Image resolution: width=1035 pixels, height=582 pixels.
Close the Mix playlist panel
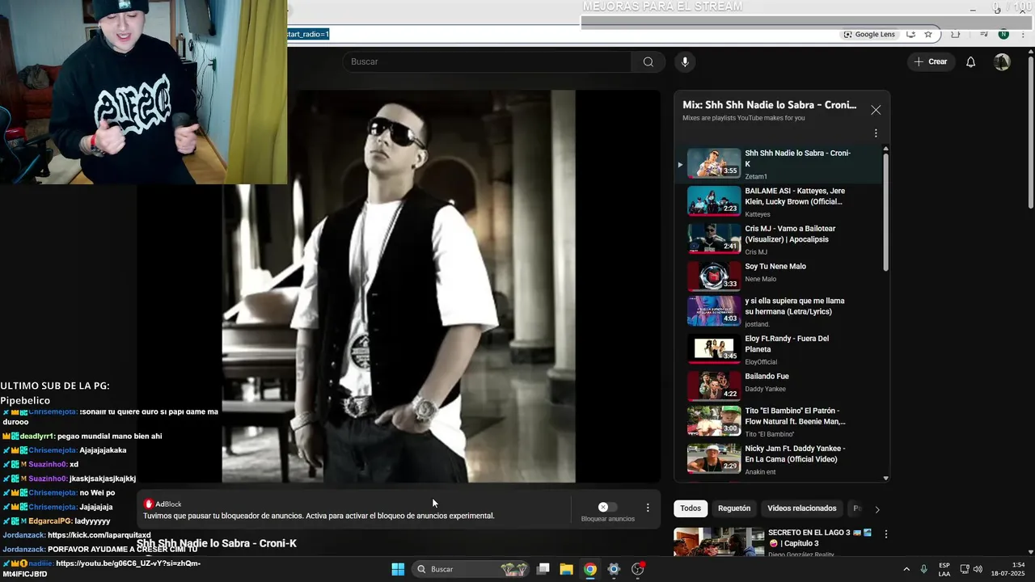tap(876, 110)
